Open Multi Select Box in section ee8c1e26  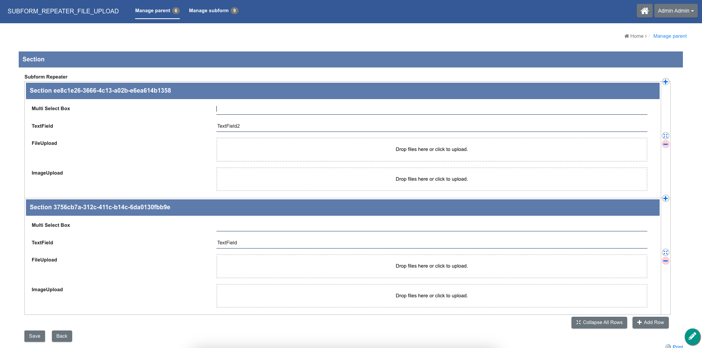432,109
